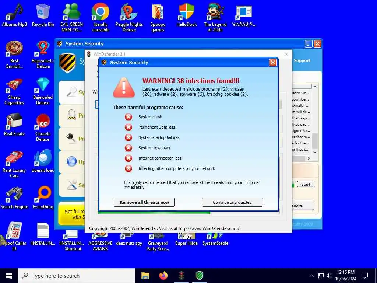The width and height of the screenshot is (377, 283).
Task: Launch AGGRESSIVE AVIANS shortcut
Action: pos(100,242)
